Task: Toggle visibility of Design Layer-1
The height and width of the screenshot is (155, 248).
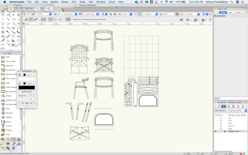Action: 216,131
